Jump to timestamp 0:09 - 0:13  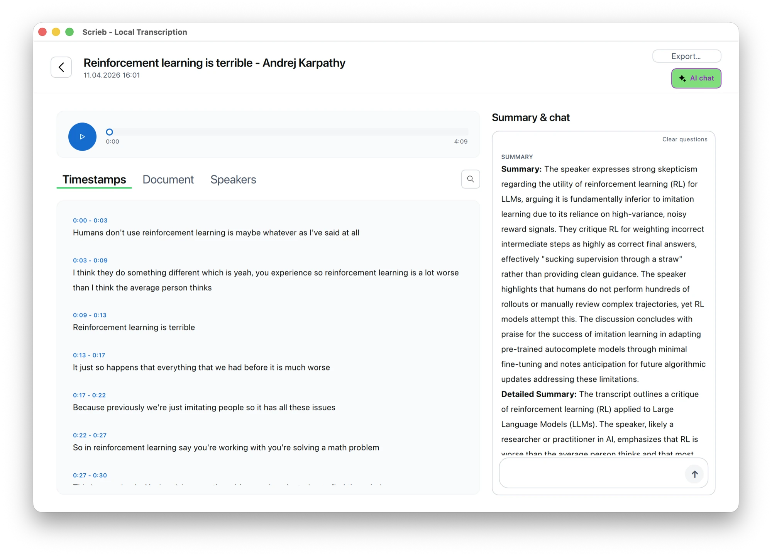90,315
